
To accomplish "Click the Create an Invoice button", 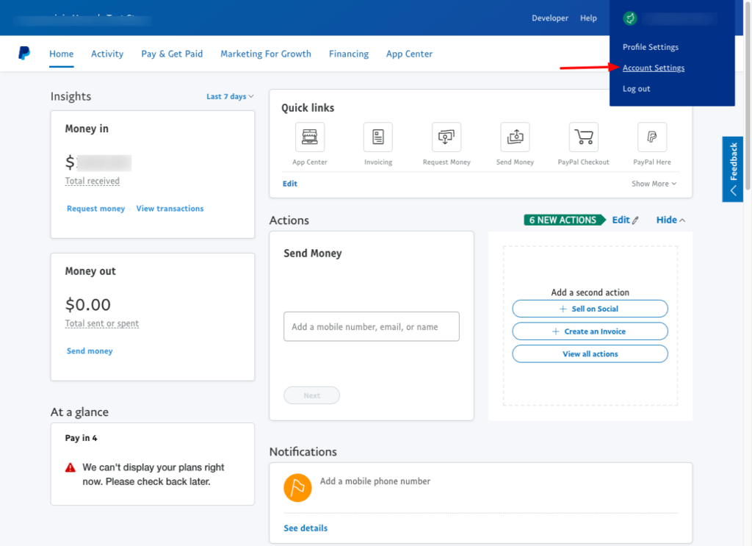I will tap(590, 331).
